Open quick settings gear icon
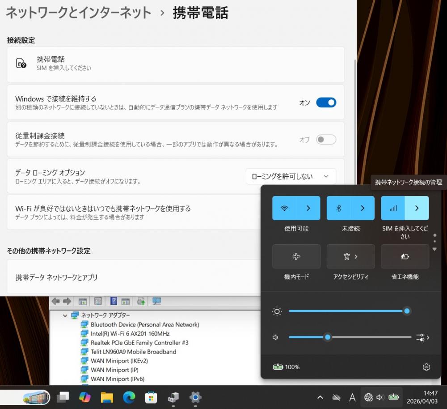The width and height of the screenshot is (447, 409). tap(426, 367)
